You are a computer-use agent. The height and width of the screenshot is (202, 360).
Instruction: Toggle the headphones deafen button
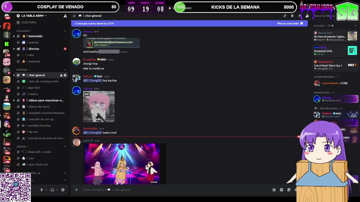(x=52, y=190)
